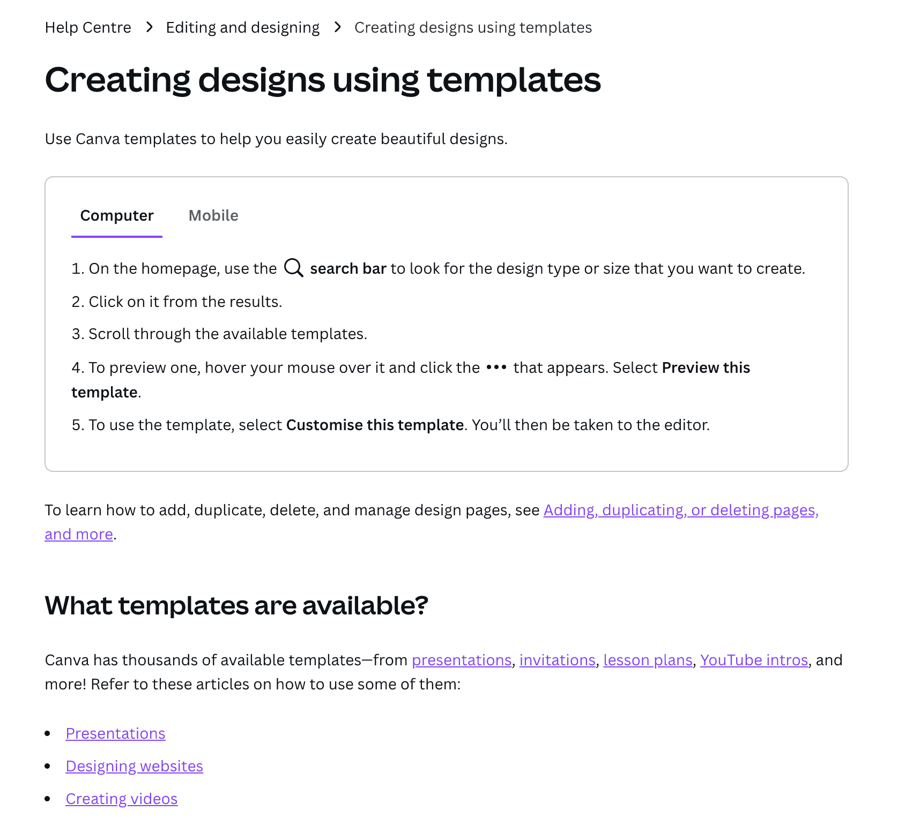This screenshot has width=905, height=826.
Task: Click the chevron after Help Centre
Action: click(149, 27)
